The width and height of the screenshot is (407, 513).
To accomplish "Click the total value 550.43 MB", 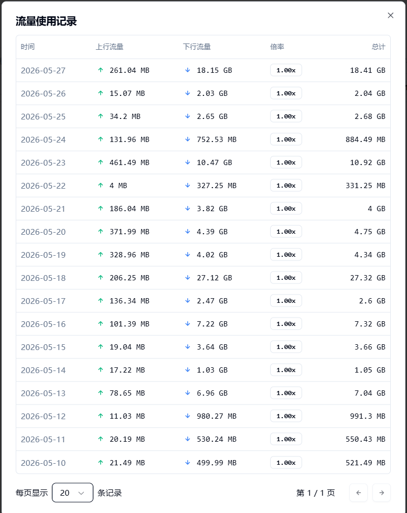I will [x=366, y=439].
